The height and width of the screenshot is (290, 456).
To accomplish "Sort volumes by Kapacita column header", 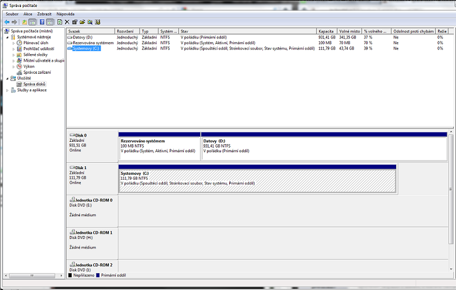I will click(326, 31).
